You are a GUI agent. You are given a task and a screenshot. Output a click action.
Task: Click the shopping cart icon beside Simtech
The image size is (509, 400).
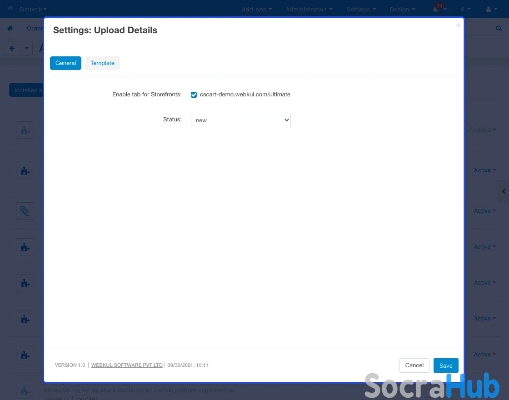(10, 9)
